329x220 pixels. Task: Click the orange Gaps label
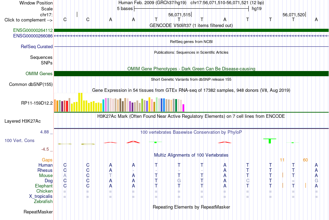click(47, 160)
